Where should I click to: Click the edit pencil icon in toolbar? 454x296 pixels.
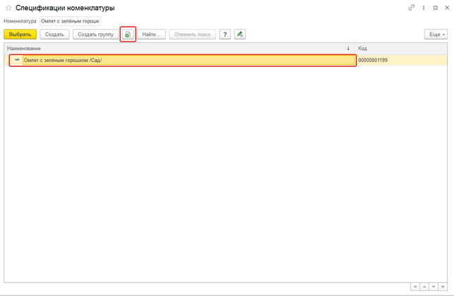pos(240,34)
